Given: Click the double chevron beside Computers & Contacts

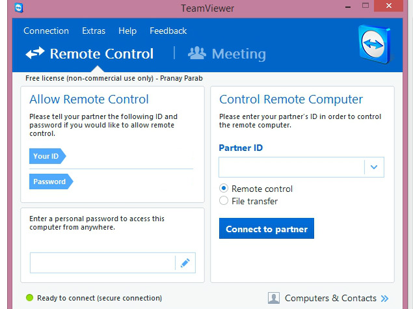Looking at the screenshot, I should pyautogui.click(x=384, y=298).
